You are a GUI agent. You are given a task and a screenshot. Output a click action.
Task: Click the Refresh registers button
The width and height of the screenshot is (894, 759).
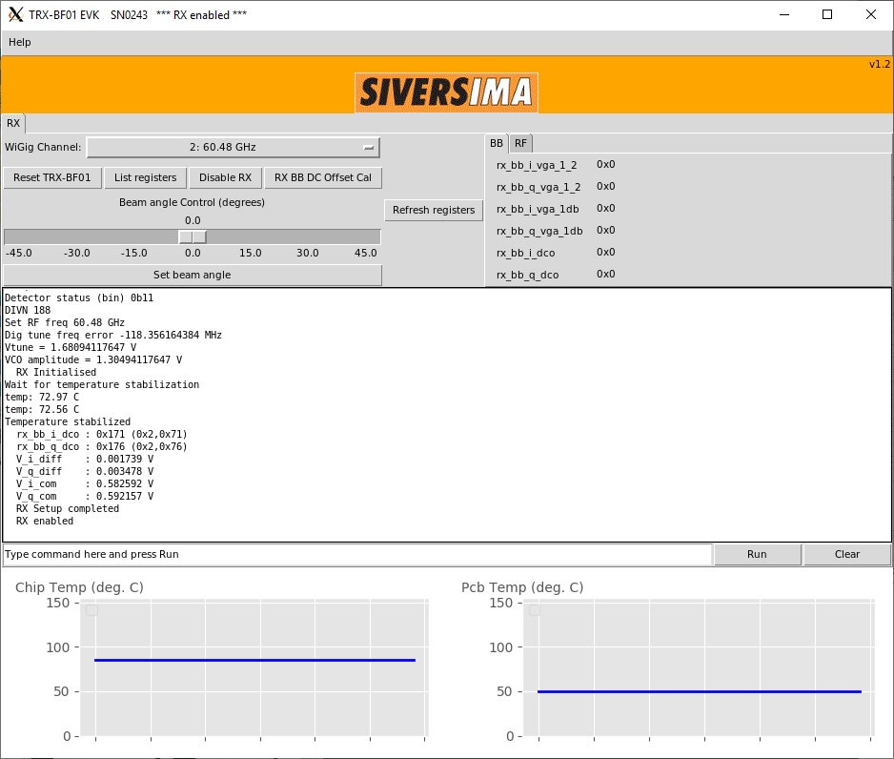pyautogui.click(x=434, y=210)
